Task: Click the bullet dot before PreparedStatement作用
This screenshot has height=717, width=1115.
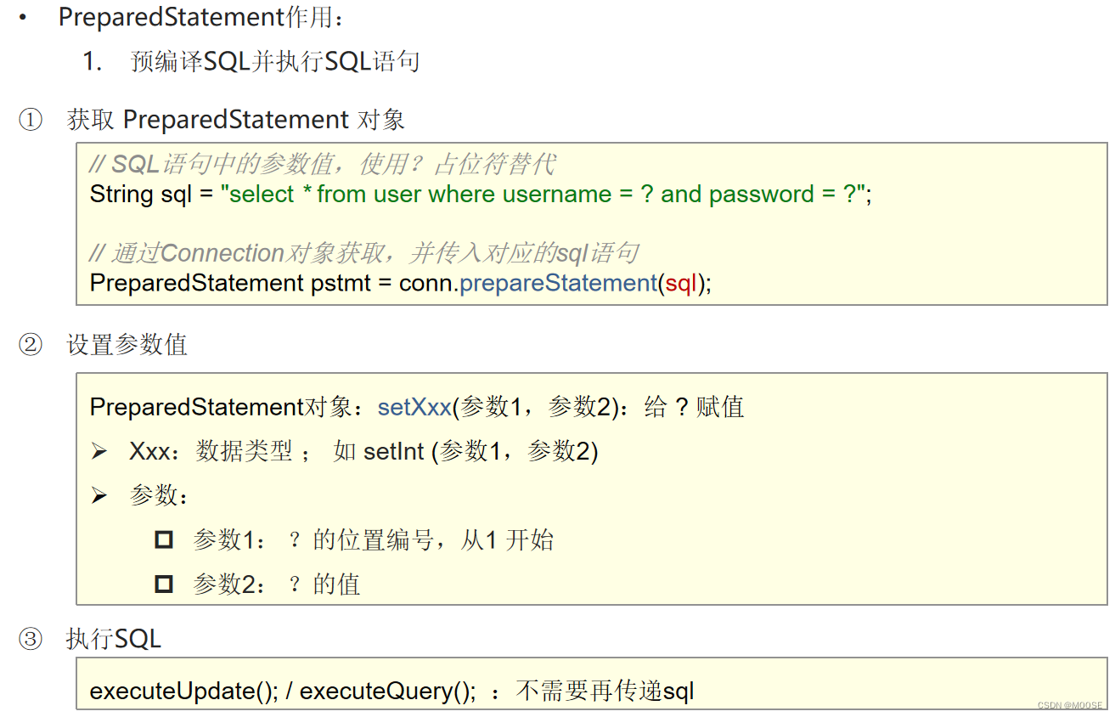Action: [22, 18]
